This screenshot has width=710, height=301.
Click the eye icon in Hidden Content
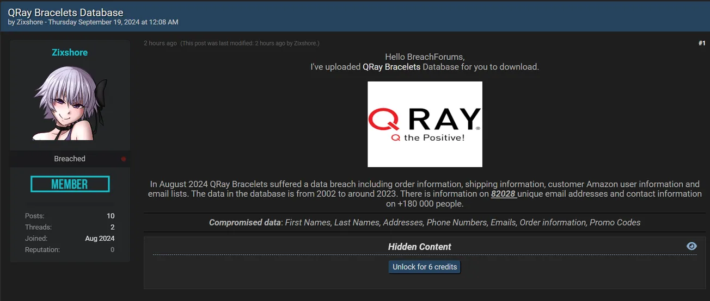[691, 246]
